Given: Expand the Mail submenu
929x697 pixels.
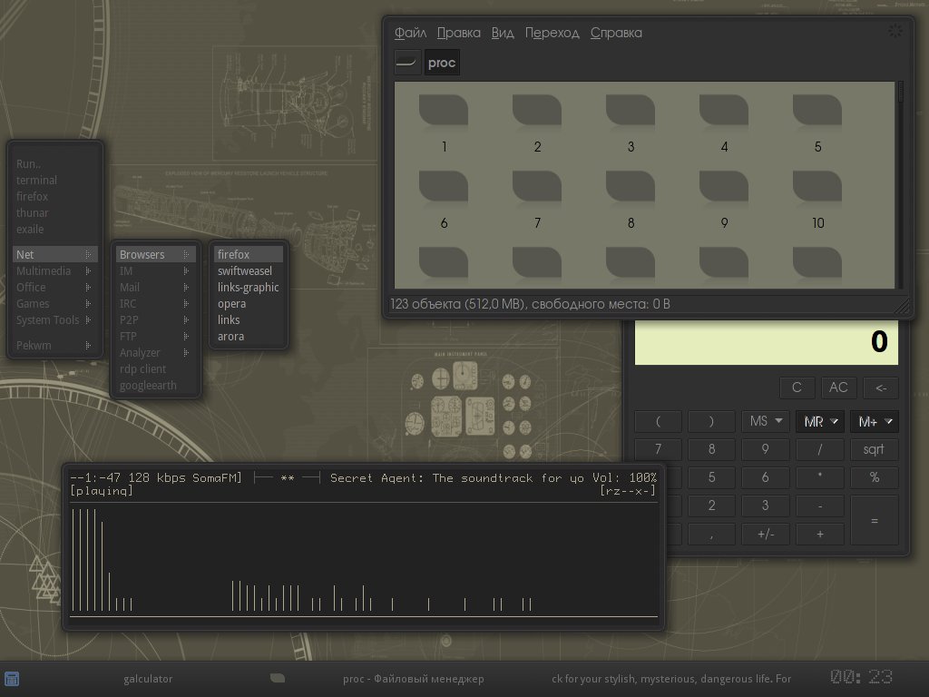Looking at the screenshot, I should (155, 287).
